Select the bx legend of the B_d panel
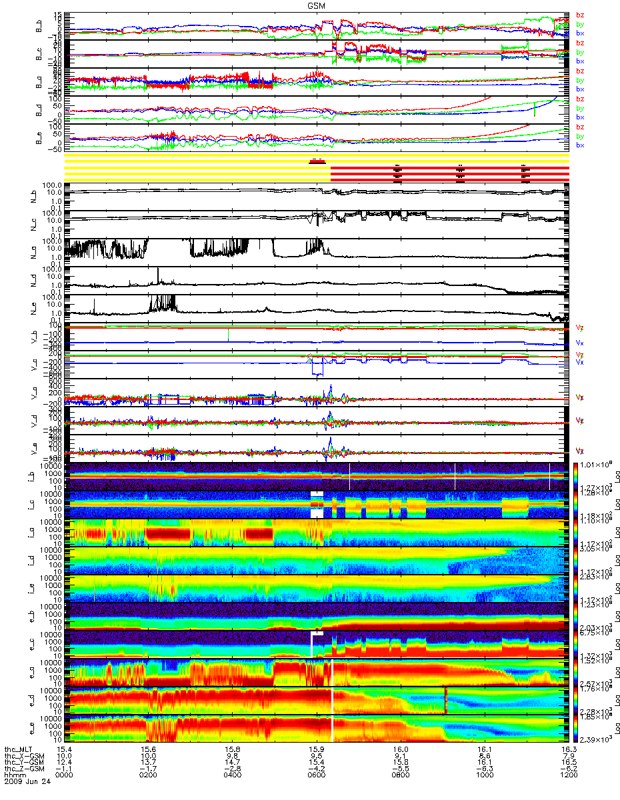 click(x=580, y=117)
